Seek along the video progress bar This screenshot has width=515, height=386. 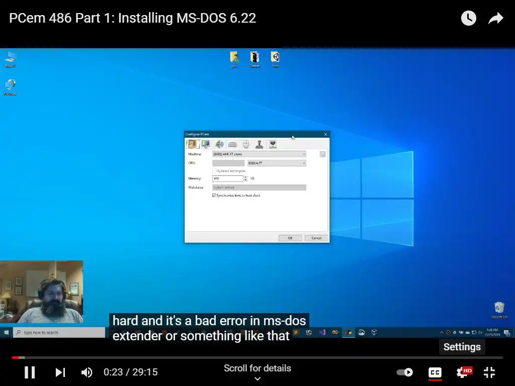tap(257, 357)
